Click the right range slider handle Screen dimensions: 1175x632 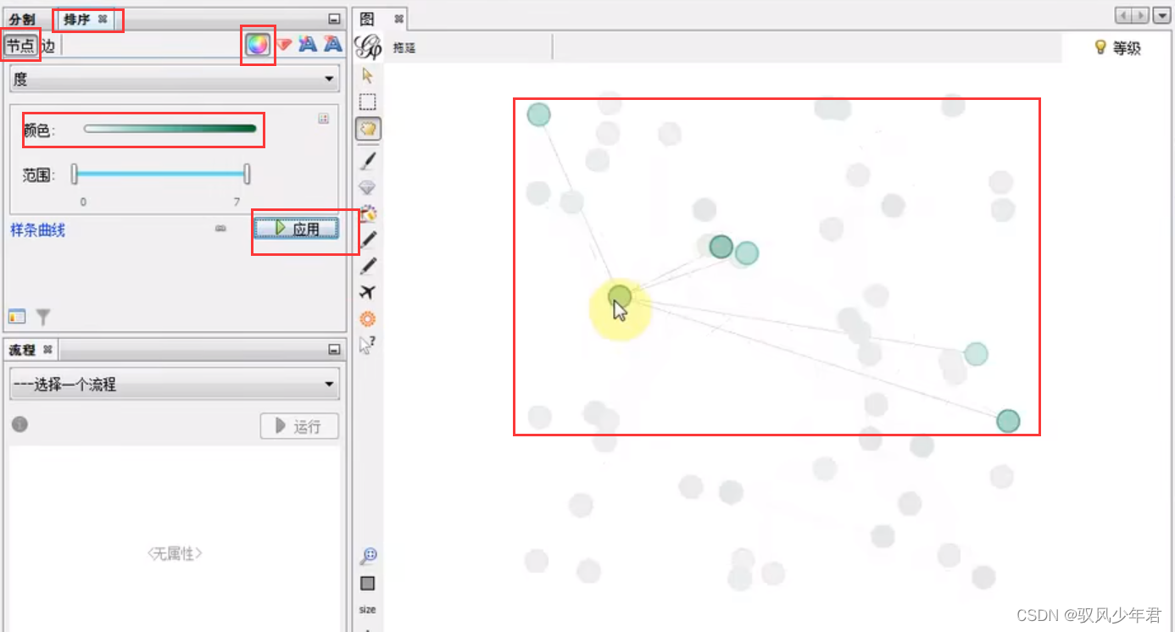click(x=247, y=175)
